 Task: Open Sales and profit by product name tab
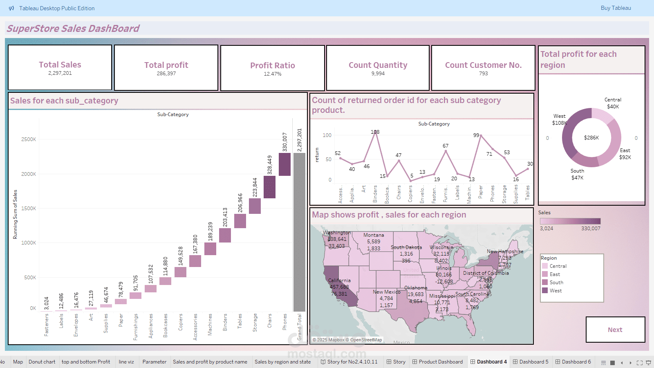click(210, 362)
